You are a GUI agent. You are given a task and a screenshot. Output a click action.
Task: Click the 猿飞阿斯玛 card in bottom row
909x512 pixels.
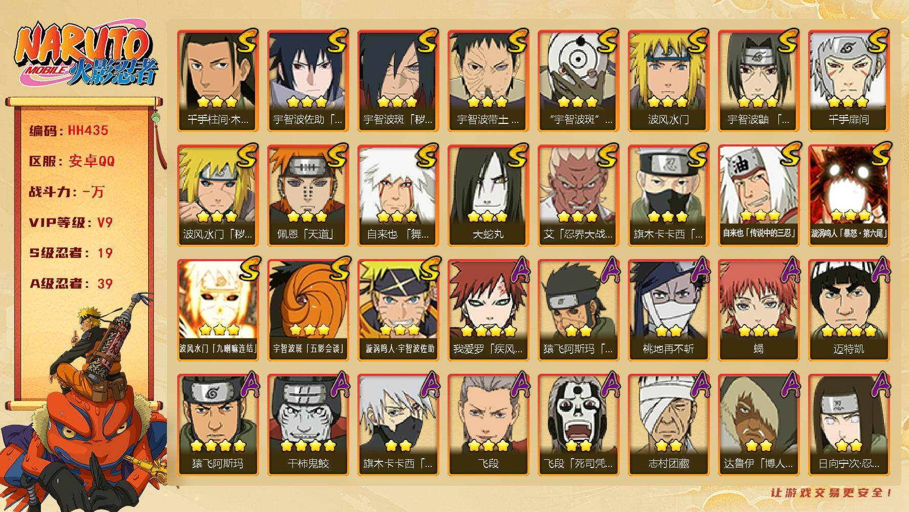218,425
